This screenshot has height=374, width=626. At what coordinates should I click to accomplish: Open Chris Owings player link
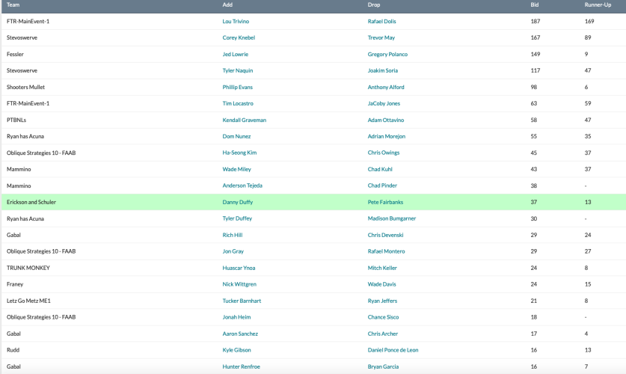pos(383,153)
